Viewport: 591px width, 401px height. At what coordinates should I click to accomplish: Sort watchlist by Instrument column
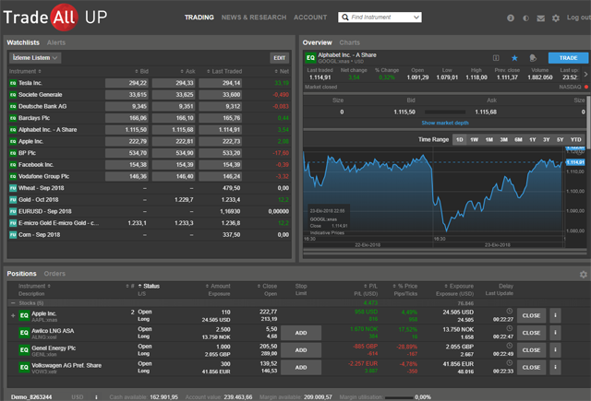tap(25, 72)
